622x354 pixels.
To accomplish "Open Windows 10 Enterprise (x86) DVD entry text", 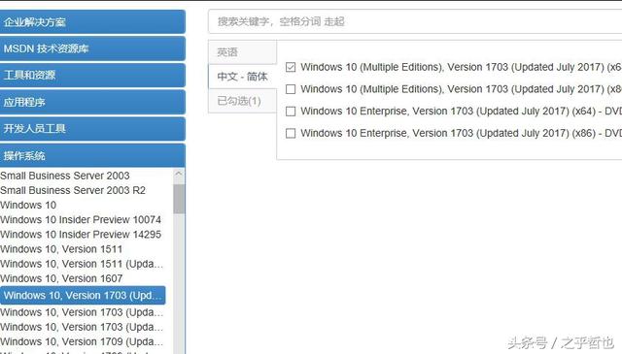I will 461,134.
